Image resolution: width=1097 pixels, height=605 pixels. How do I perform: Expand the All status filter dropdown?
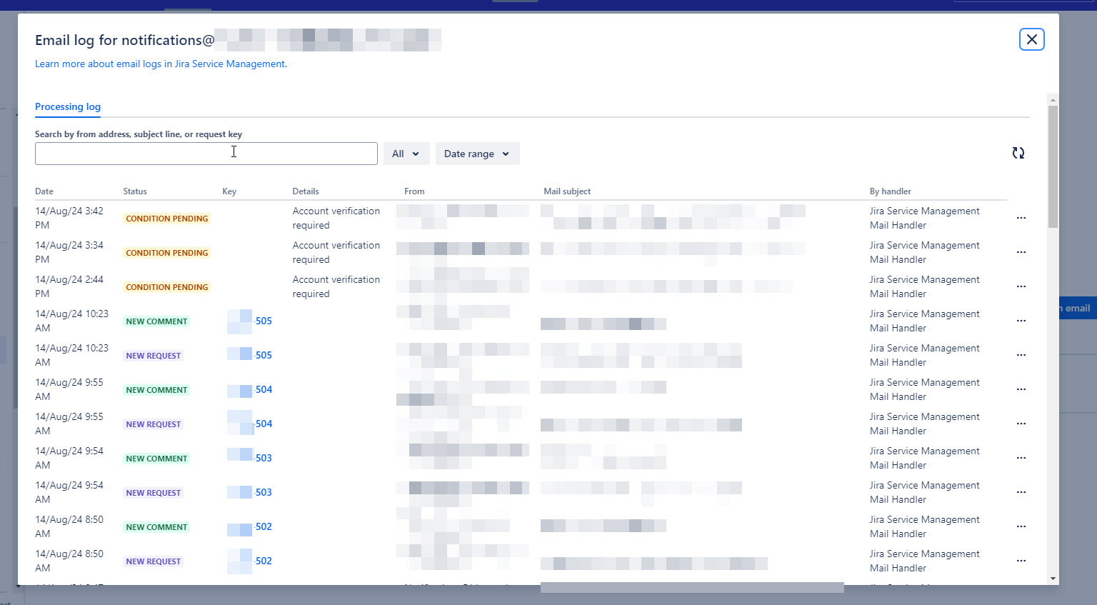[x=406, y=154]
